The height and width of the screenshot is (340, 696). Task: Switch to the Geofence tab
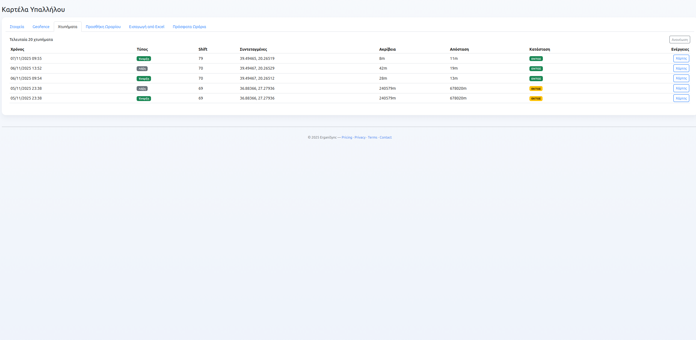coord(41,27)
